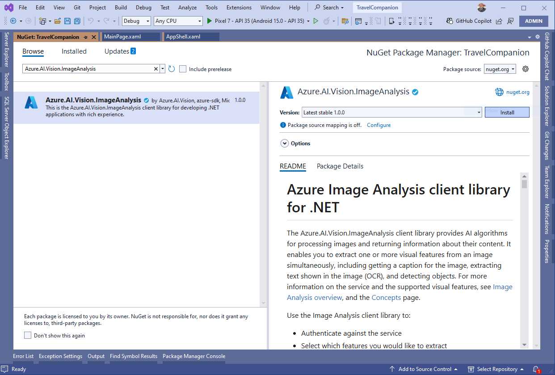Open the Any CPU platform dropdown

pos(178,21)
